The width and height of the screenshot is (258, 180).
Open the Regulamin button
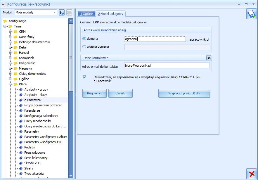pos(94,93)
